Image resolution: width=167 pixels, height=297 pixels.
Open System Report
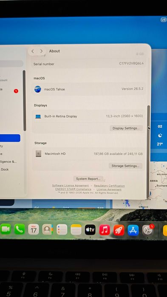coord(88,178)
